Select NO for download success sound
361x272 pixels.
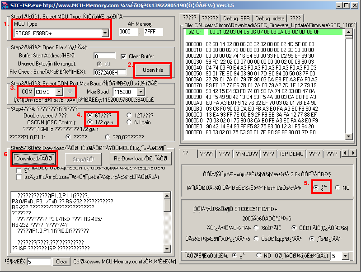pyautogui.click(x=259, y=255)
